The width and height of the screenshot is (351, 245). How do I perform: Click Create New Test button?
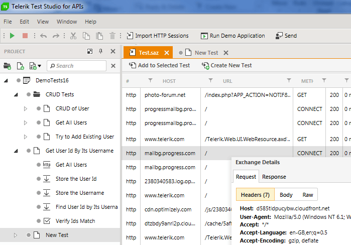coord(226,65)
